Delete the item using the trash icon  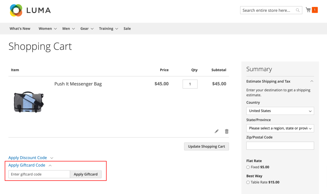227,131
